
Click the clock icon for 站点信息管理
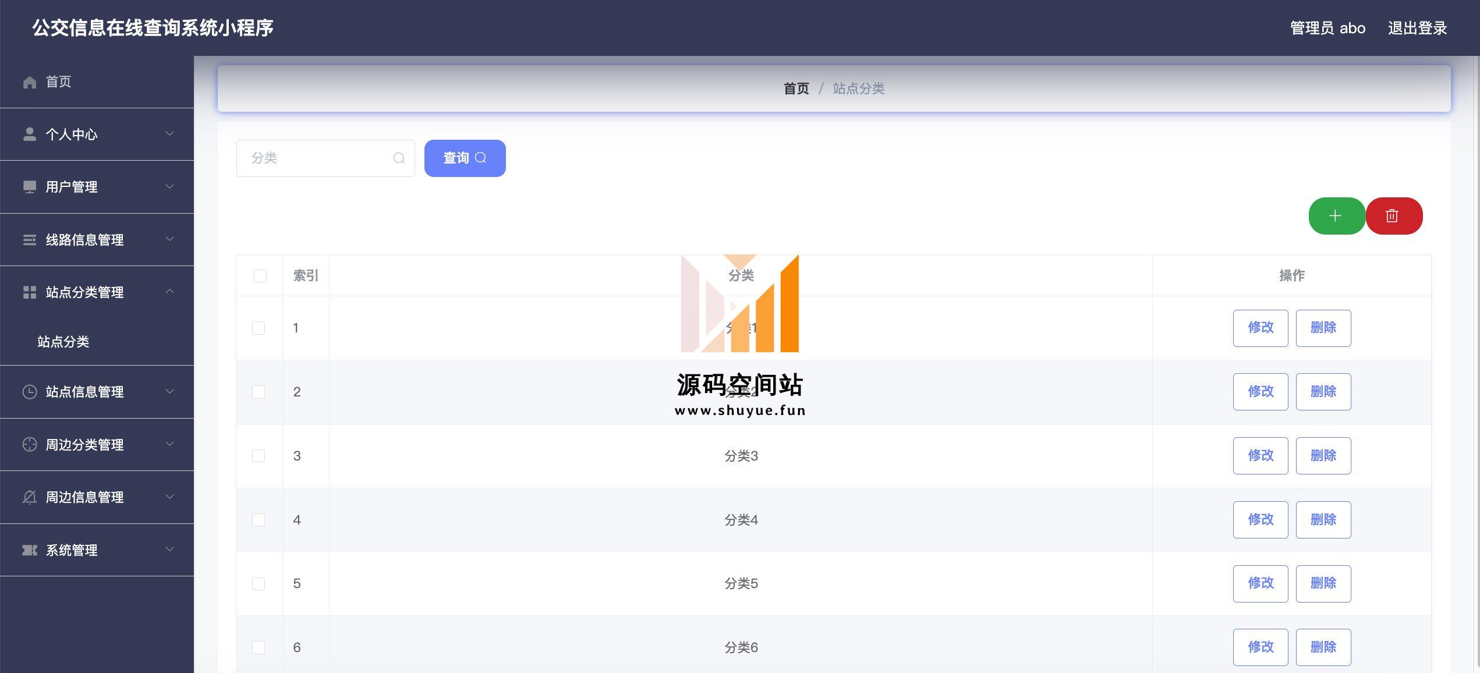tap(30, 392)
